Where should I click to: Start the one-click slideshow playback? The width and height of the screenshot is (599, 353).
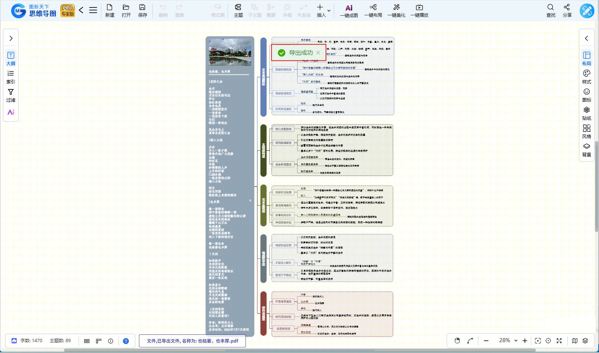point(419,10)
